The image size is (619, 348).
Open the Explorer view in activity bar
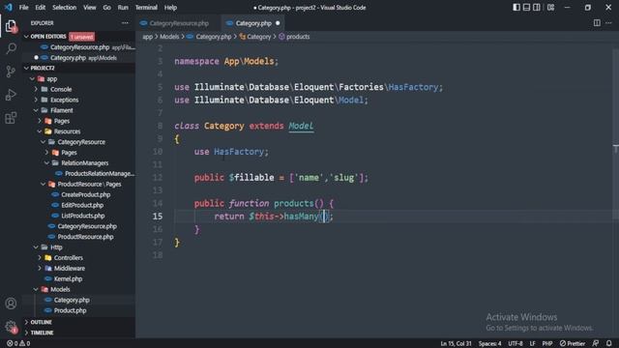click(11, 26)
